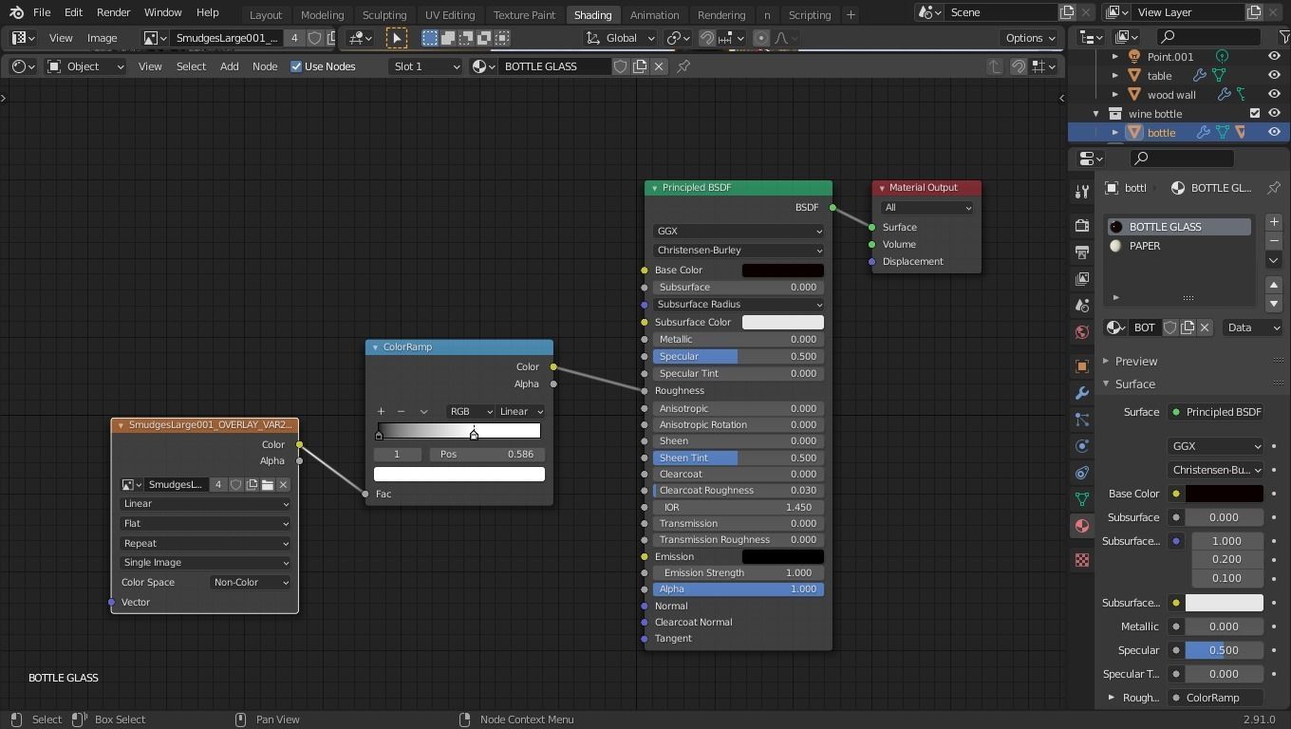Screen dimensions: 1291x729
Task: Click the Principled BSDF surface shader button
Action: [x=1216, y=412]
